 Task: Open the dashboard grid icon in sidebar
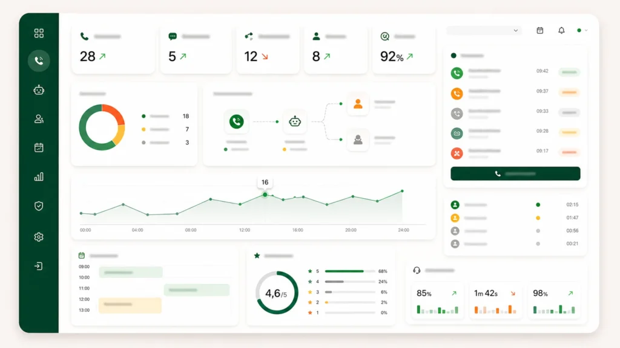tap(39, 33)
